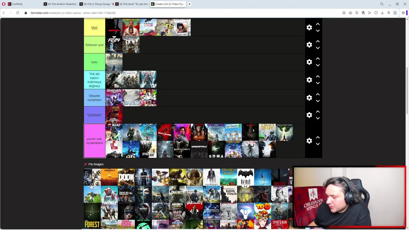Move Yok abi kalsın tier up
Viewport: 409px width, 230px height.
coord(318,77)
